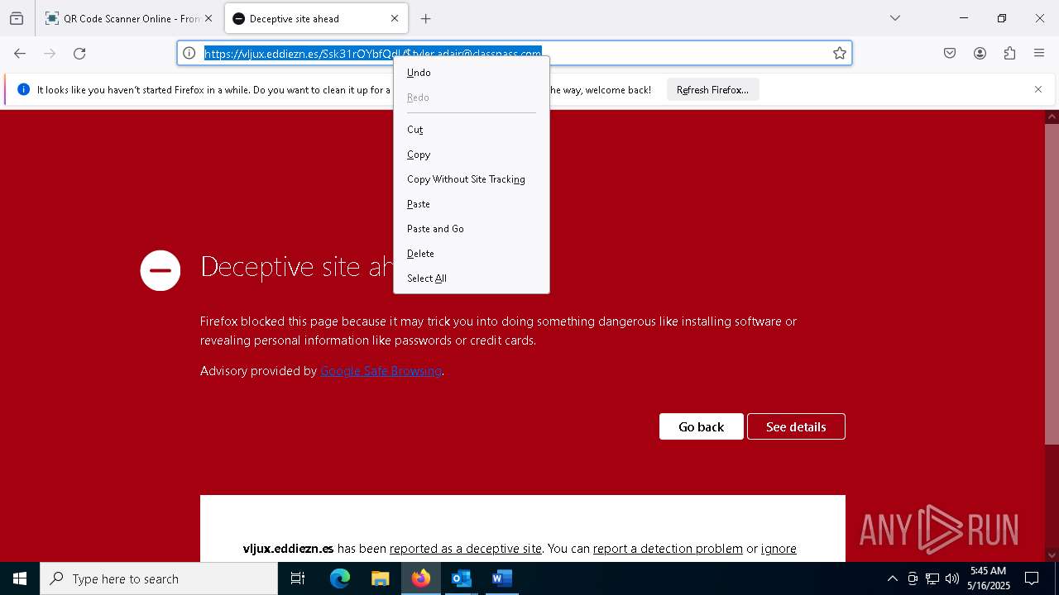Open a new tab with the plus button
This screenshot has height=595, width=1059.
(x=425, y=18)
